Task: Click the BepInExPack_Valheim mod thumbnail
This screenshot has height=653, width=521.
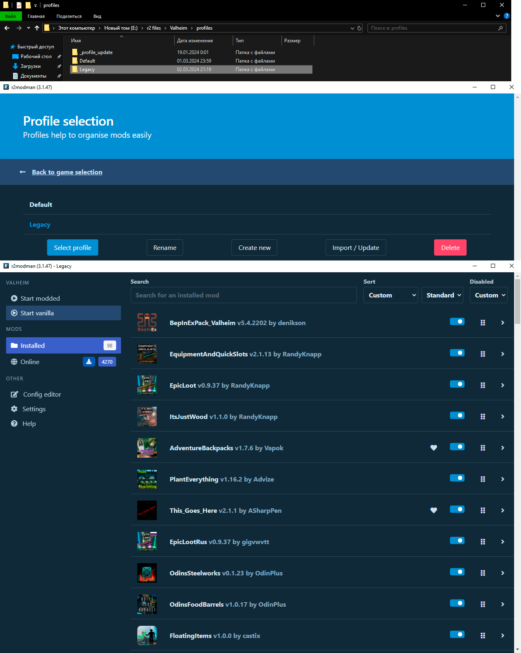Action: pyautogui.click(x=147, y=323)
